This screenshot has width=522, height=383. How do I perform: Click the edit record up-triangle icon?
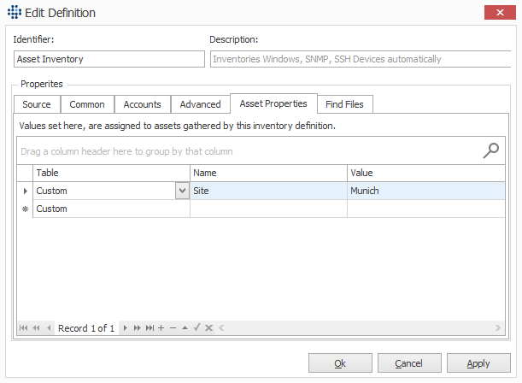coord(185,328)
